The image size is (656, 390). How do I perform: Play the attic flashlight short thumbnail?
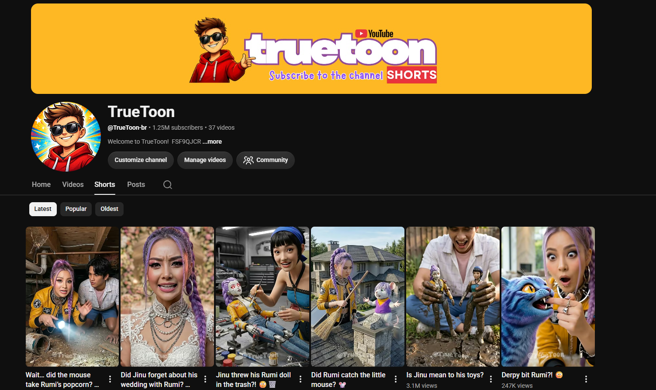click(x=73, y=297)
